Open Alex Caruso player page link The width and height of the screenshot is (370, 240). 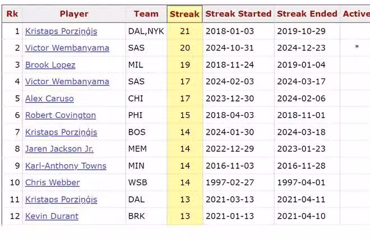49,99
